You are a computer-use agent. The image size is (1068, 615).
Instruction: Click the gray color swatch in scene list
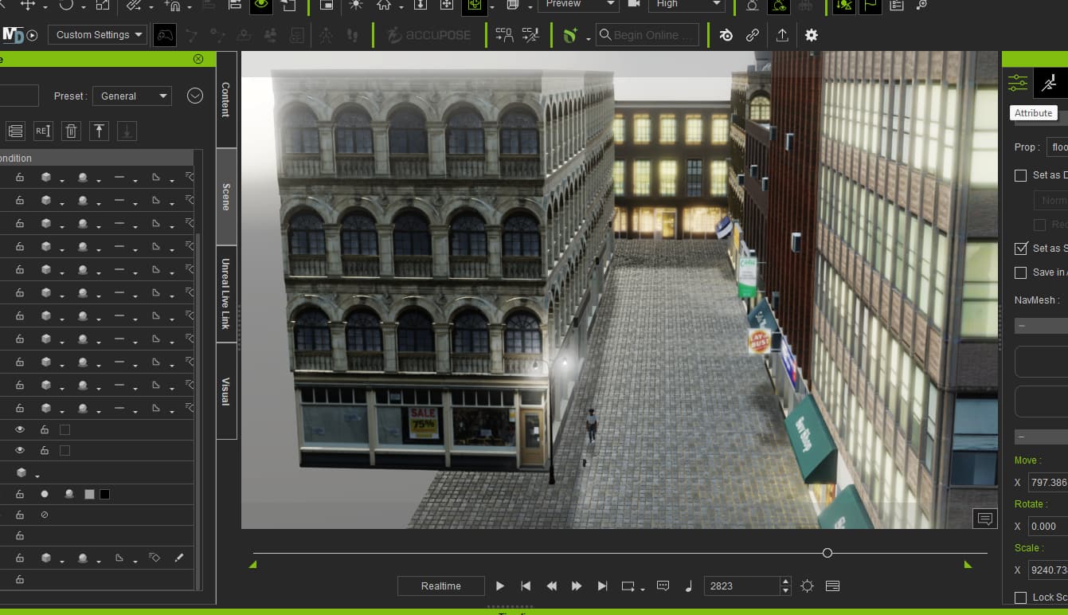tap(89, 494)
